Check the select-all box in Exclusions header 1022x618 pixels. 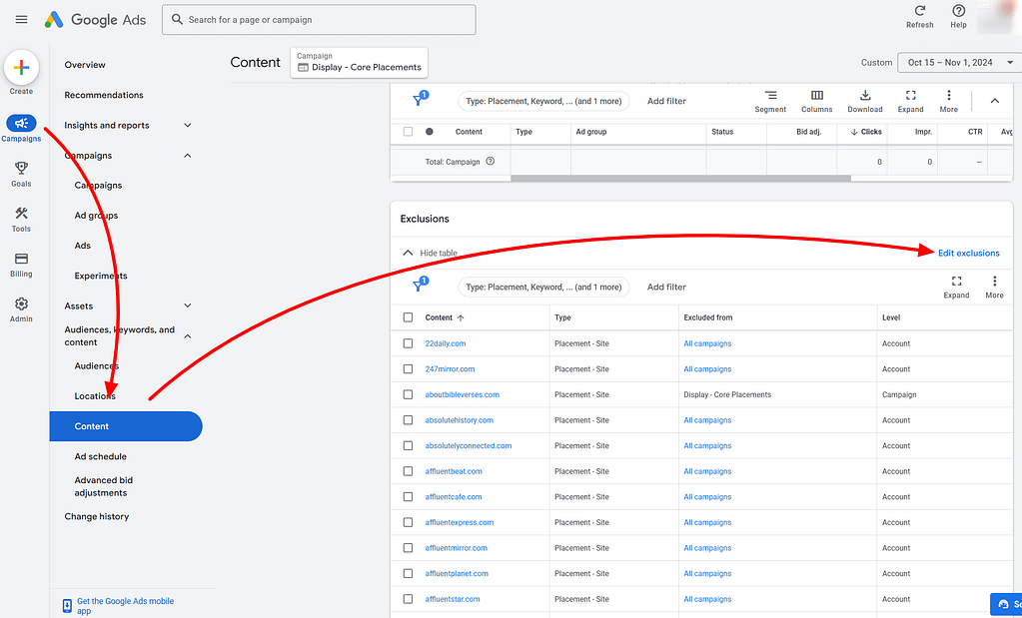[408, 317]
